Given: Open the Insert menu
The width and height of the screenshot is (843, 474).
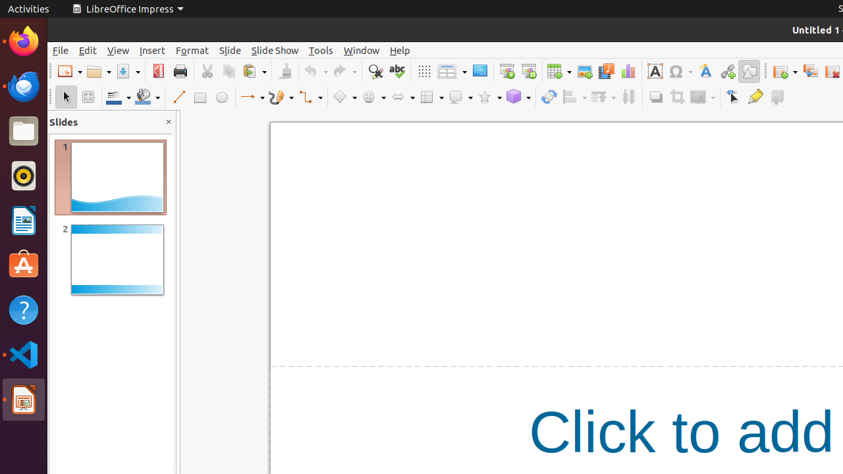Looking at the screenshot, I should (x=152, y=51).
